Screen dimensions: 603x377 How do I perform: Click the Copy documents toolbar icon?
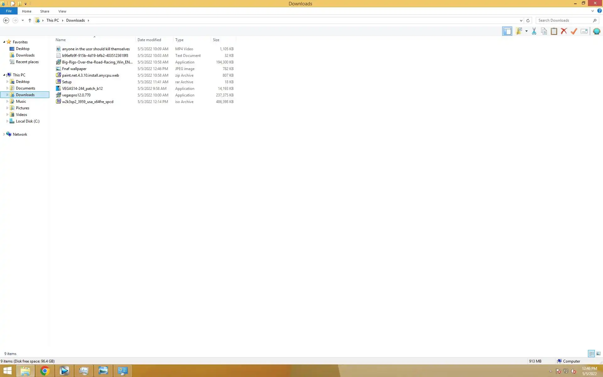pos(544,31)
